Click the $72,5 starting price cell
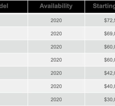115x106 pixels. tap(100, 20)
